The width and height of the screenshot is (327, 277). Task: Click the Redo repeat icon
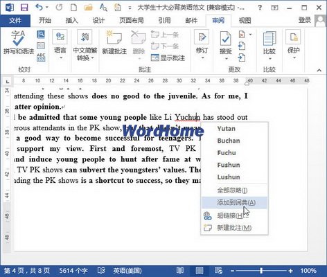click(x=59, y=8)
